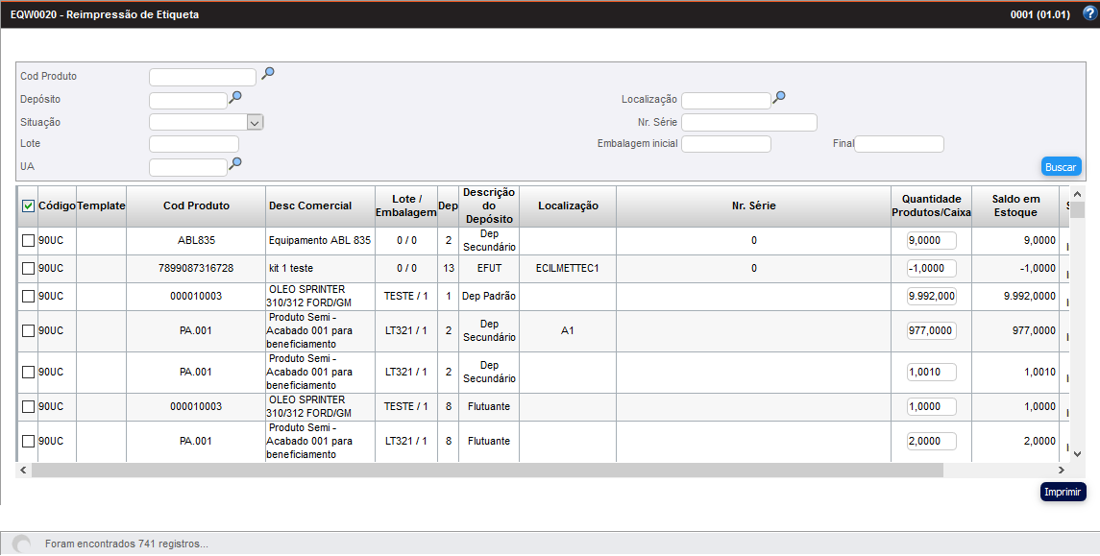Click the Localização column header
Viewport: 1100px width, 556px height.
568,205
